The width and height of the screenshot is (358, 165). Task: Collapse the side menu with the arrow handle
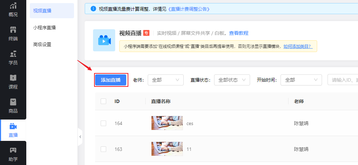(x=80, y=137)
